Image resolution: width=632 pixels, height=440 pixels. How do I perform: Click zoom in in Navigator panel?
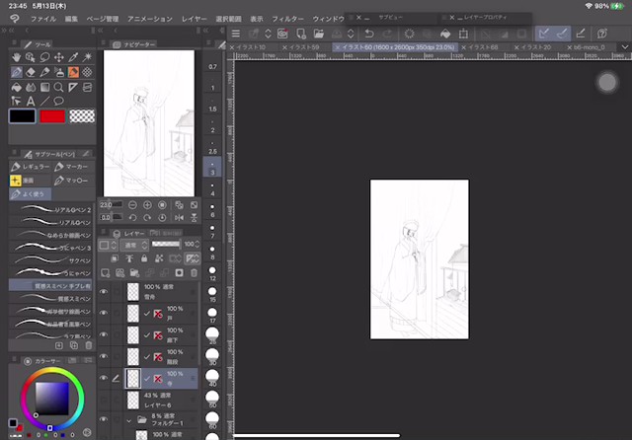[x=147, y=205]
